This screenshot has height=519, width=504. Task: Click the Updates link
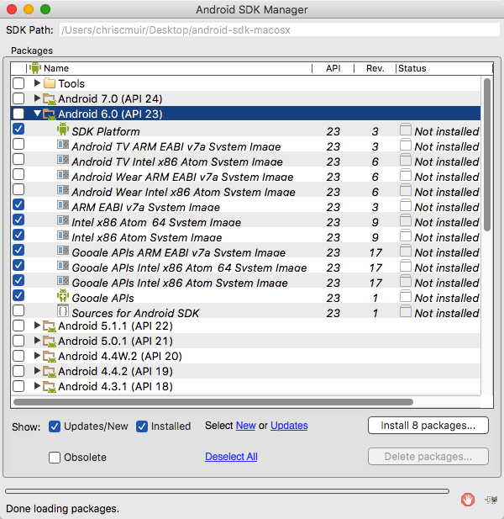(289, 426)
